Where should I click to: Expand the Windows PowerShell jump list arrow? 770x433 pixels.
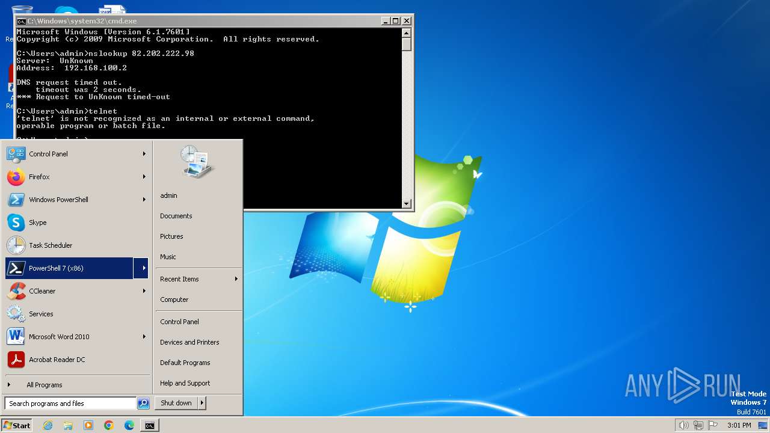144,200
